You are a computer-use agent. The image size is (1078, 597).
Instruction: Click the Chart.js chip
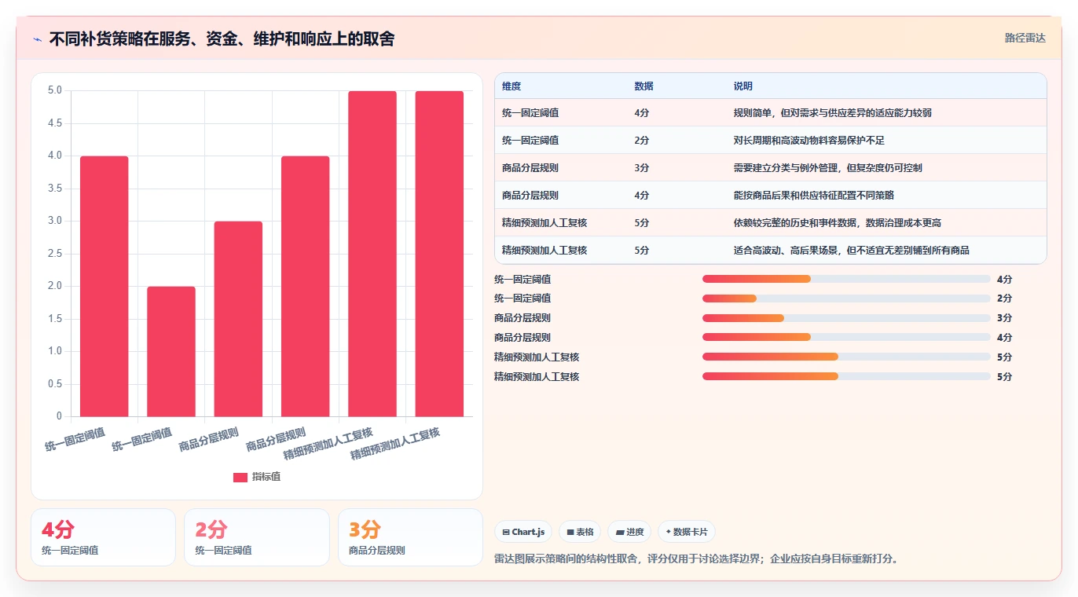523,532
